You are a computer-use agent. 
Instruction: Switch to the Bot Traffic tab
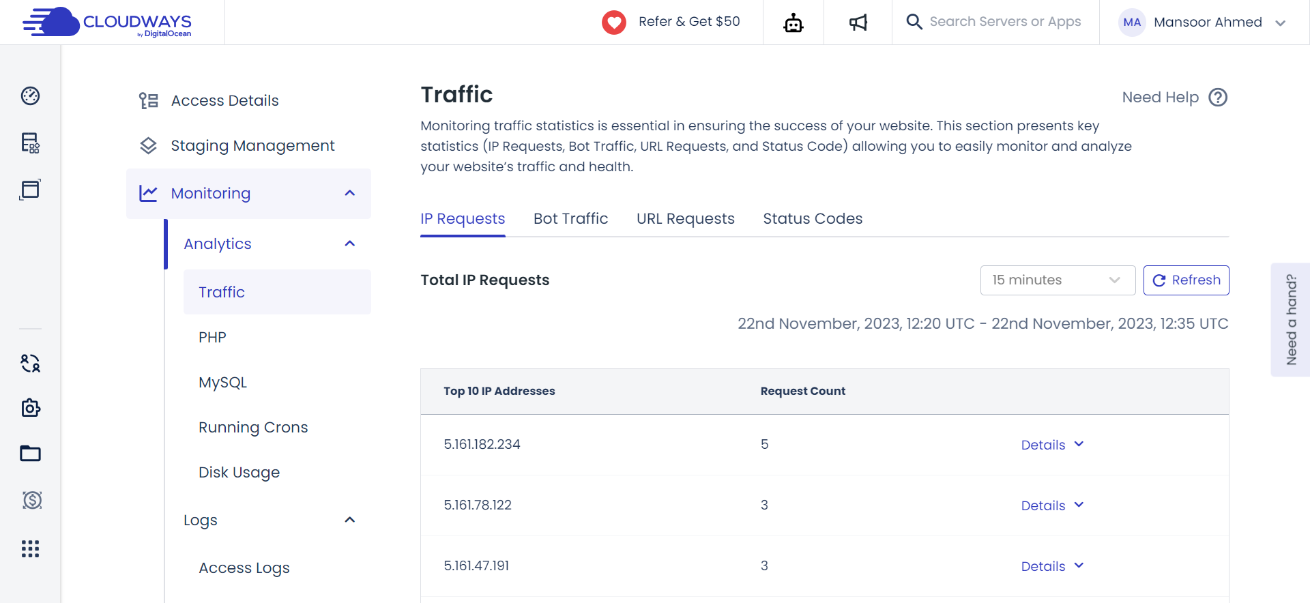[570, 219]
